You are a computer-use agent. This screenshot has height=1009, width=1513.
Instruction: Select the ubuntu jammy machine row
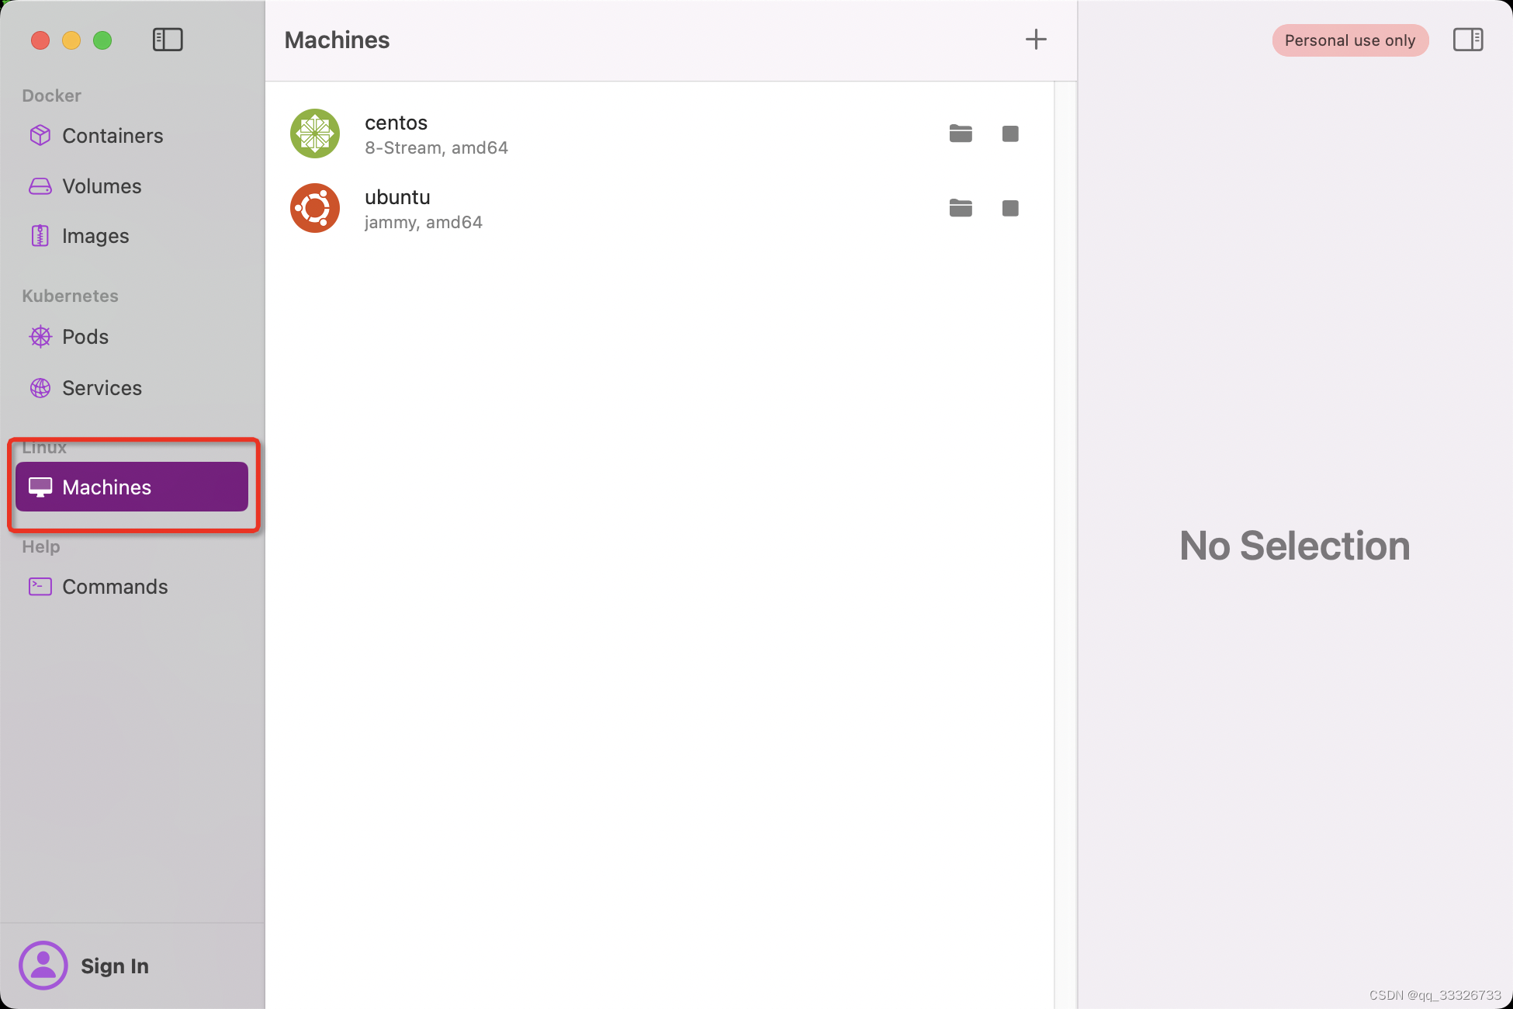621,208
